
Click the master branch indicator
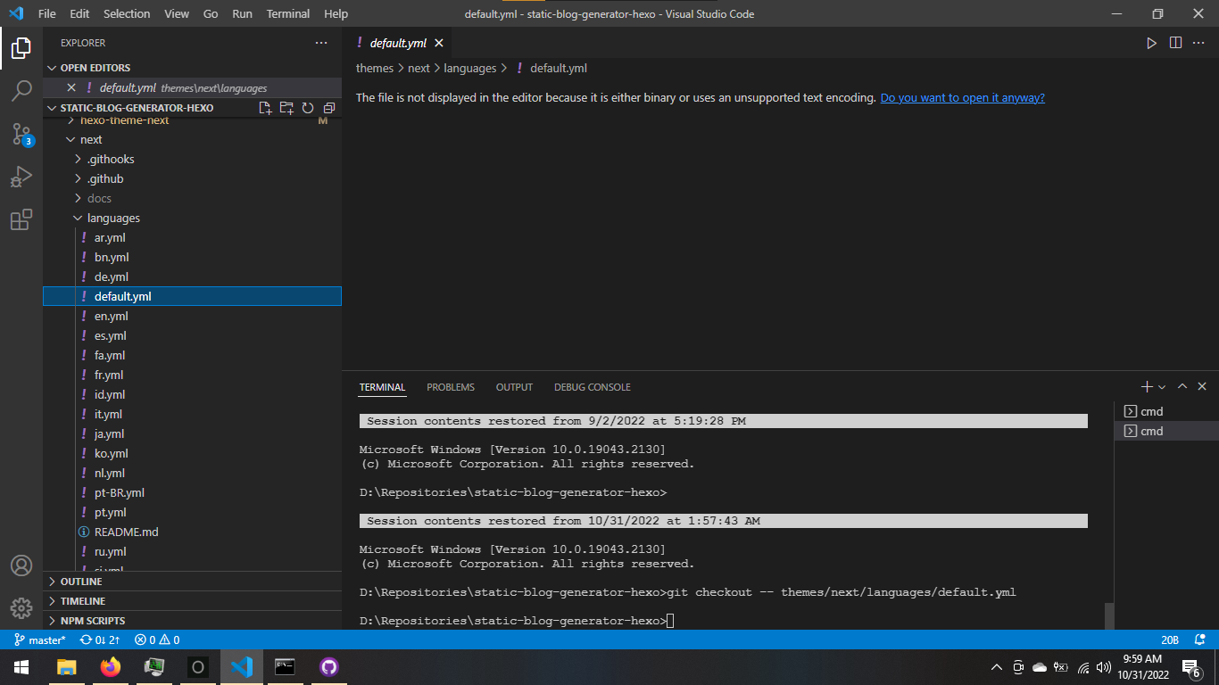click(x=39, y=640)
